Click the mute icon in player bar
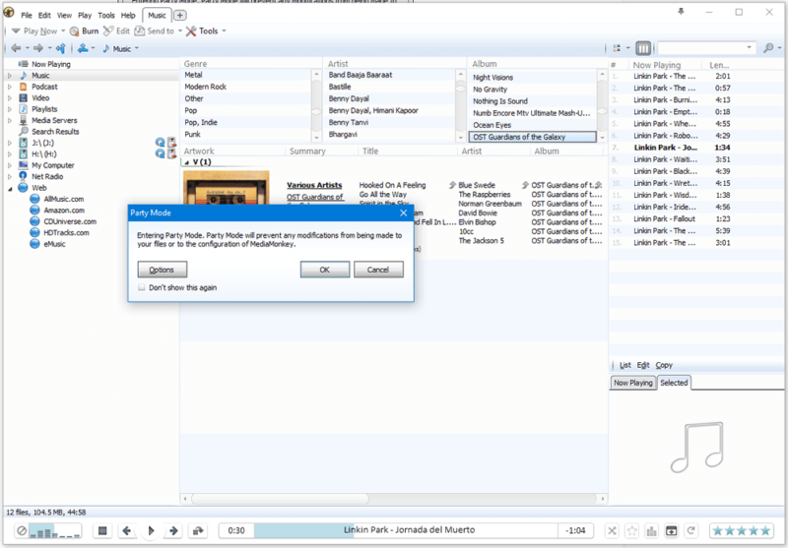 pos(21,530)
